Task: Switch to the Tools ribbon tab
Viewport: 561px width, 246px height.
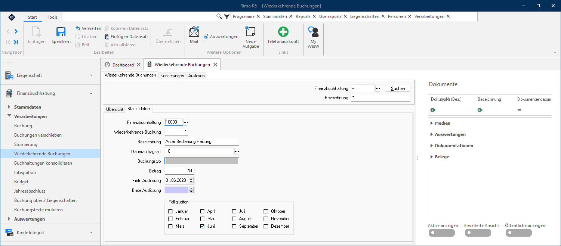Action: (52, 17)
